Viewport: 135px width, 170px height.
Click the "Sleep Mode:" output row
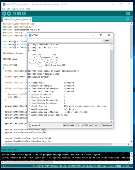pos(51,83)
